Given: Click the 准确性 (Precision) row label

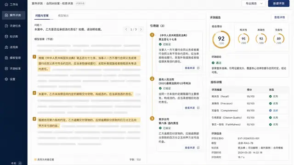Looking at the screenshot, I should [x=222, y=104].
